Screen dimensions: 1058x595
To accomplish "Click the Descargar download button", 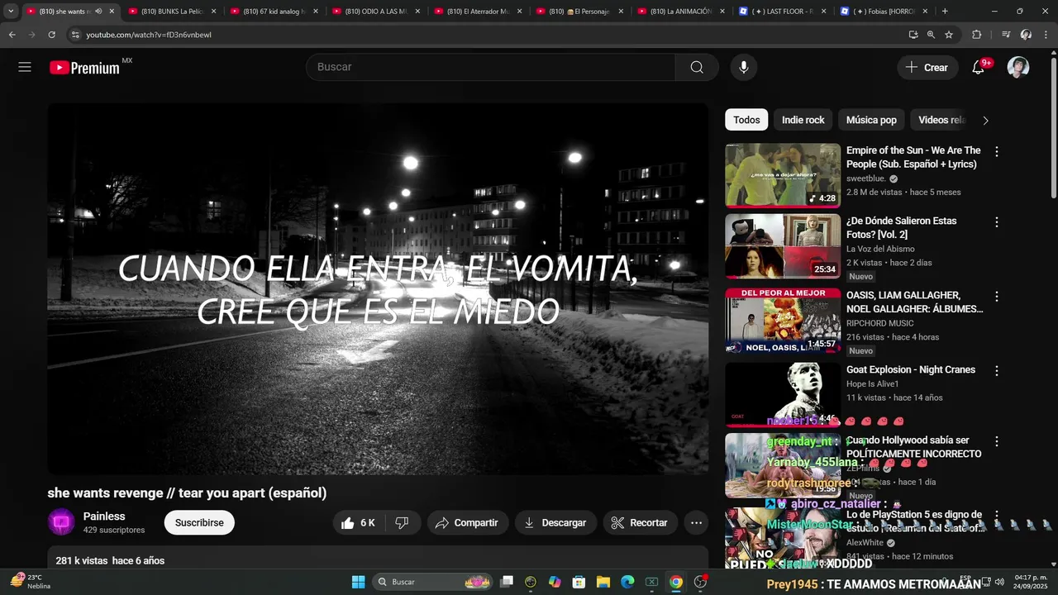I will click(x=555, y=522).
